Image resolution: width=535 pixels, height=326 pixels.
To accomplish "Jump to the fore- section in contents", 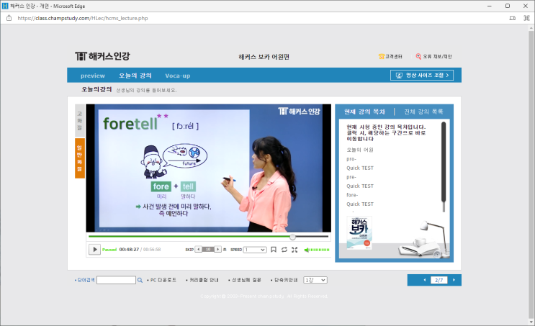I will pos(352,195).
